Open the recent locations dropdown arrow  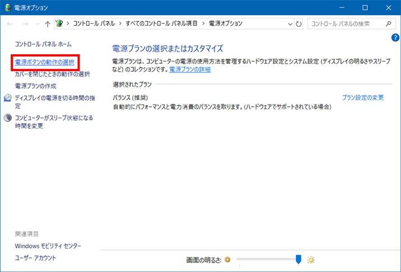point(38,24)
